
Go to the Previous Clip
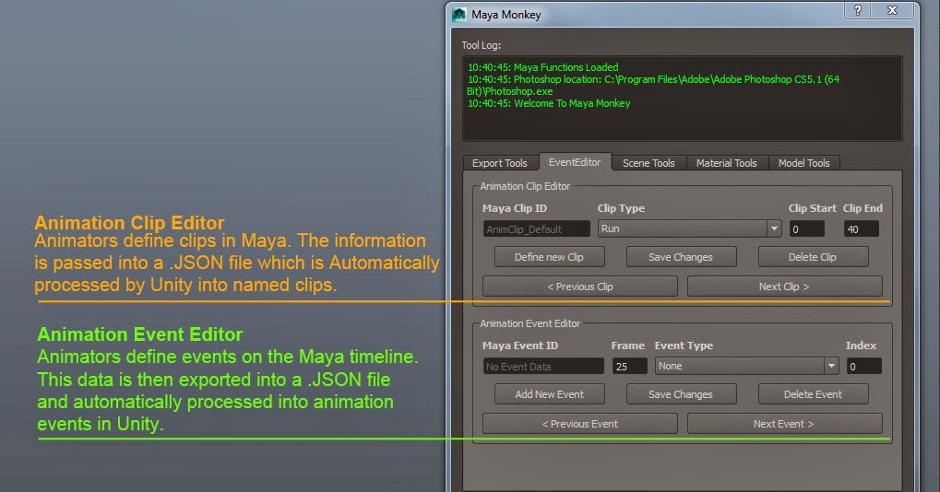click(x=579, y=287)
